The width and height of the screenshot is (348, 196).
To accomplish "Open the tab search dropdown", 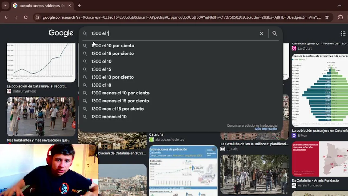I will click(x=5, y=5).
